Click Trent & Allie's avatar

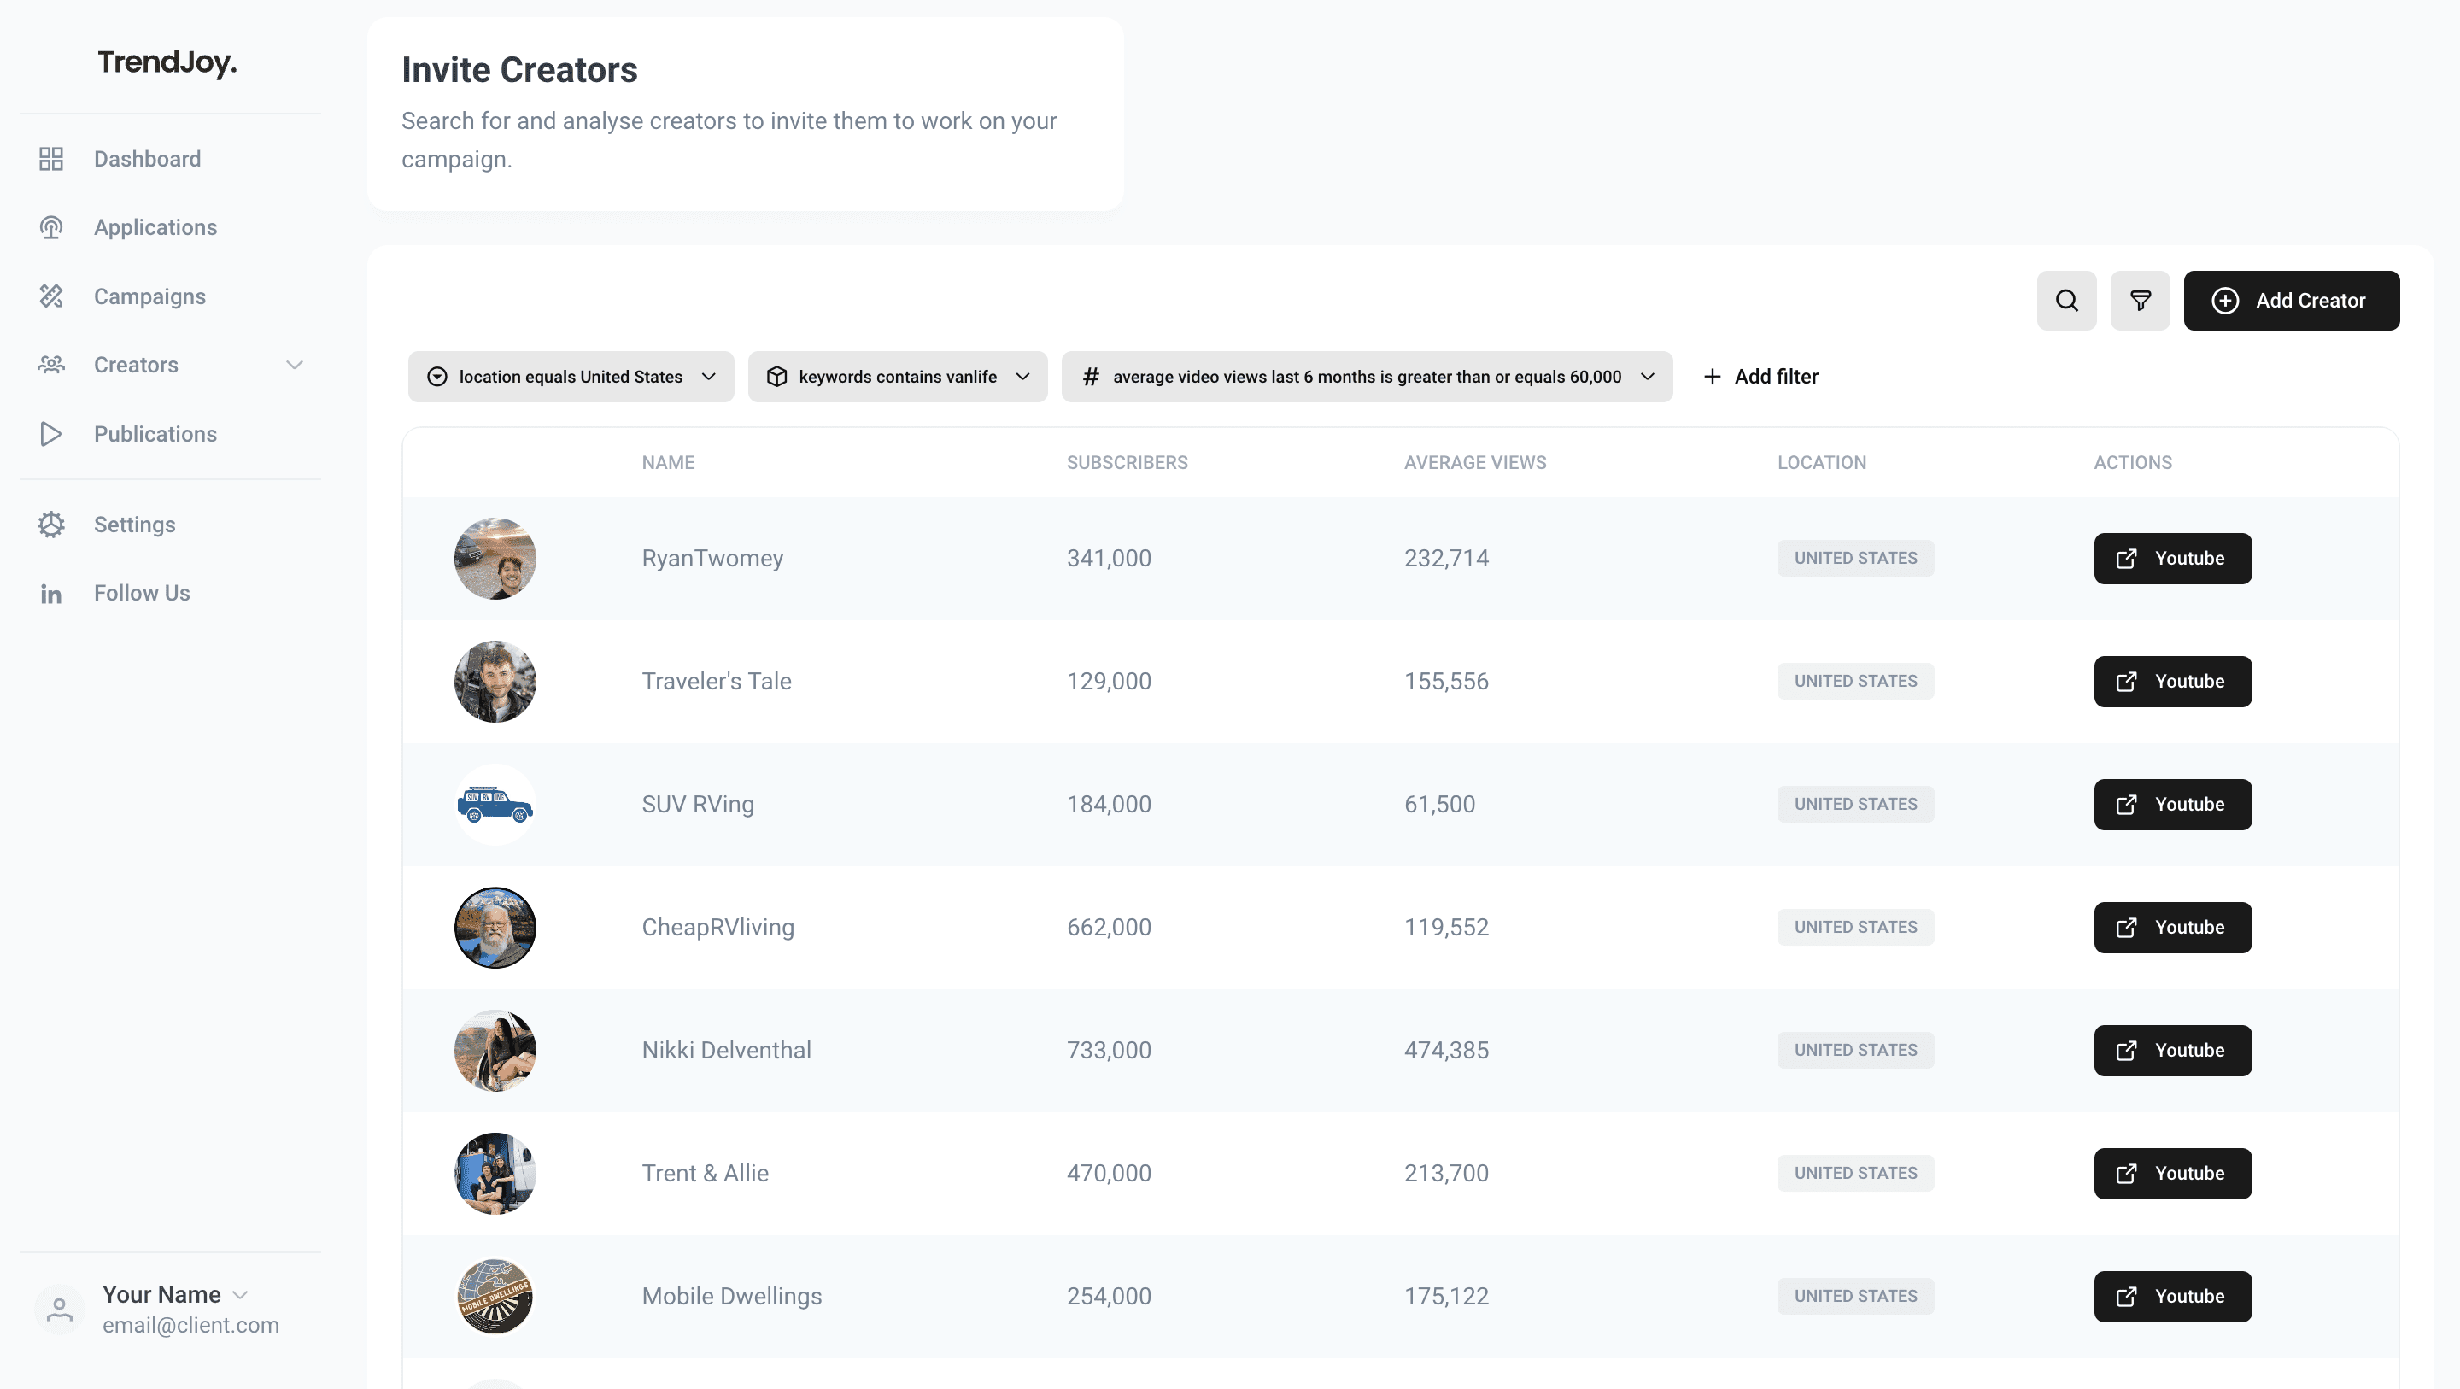pyautogui.click(x=495, y=1173)
